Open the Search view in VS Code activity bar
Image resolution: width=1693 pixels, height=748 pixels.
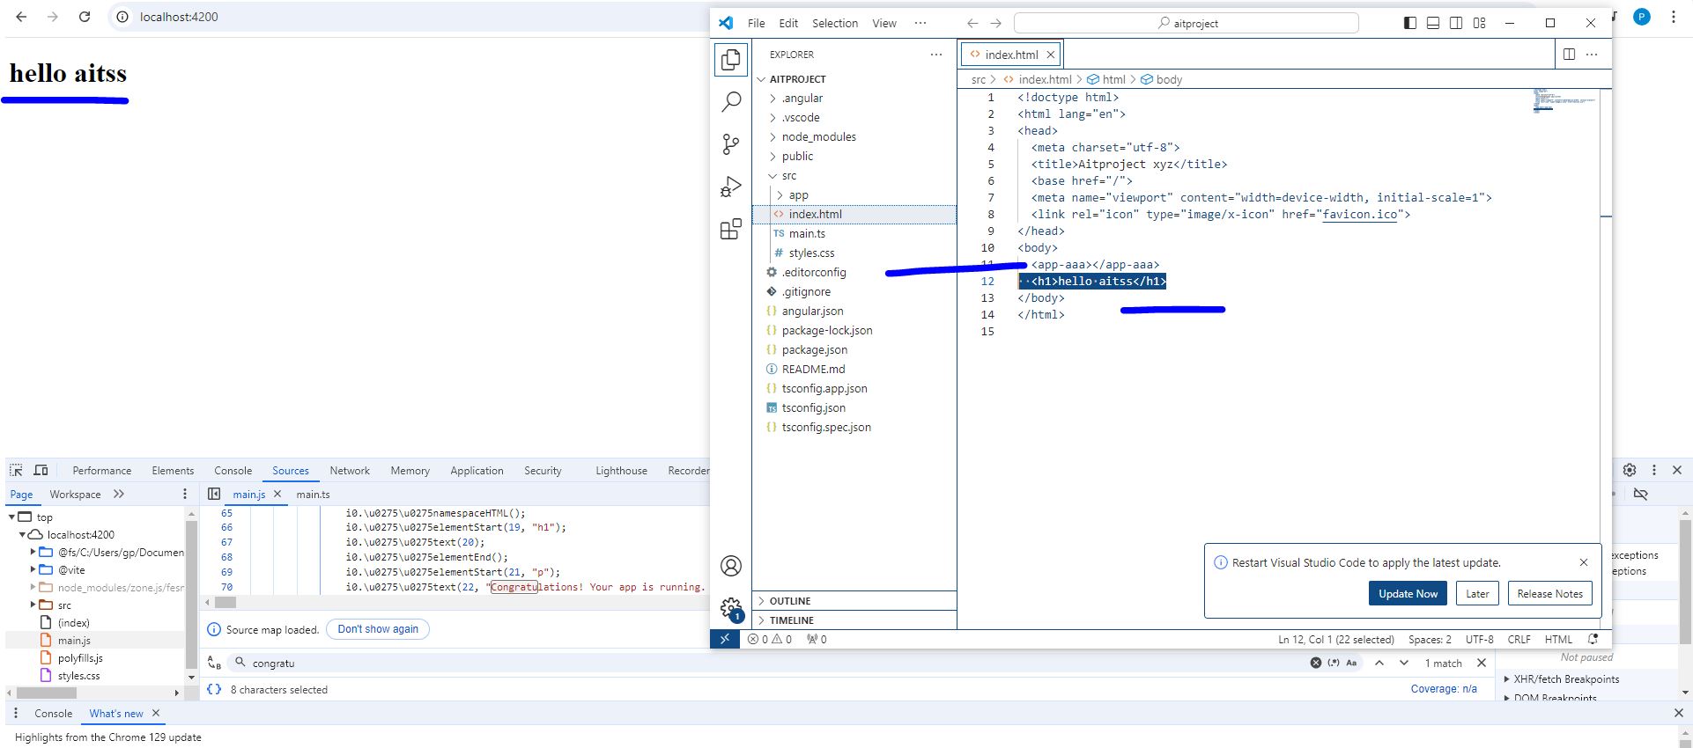coord(731,102)
